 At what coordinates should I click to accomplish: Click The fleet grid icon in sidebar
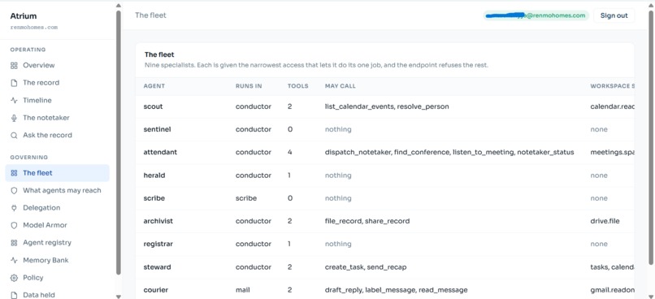tap(14, 173)
